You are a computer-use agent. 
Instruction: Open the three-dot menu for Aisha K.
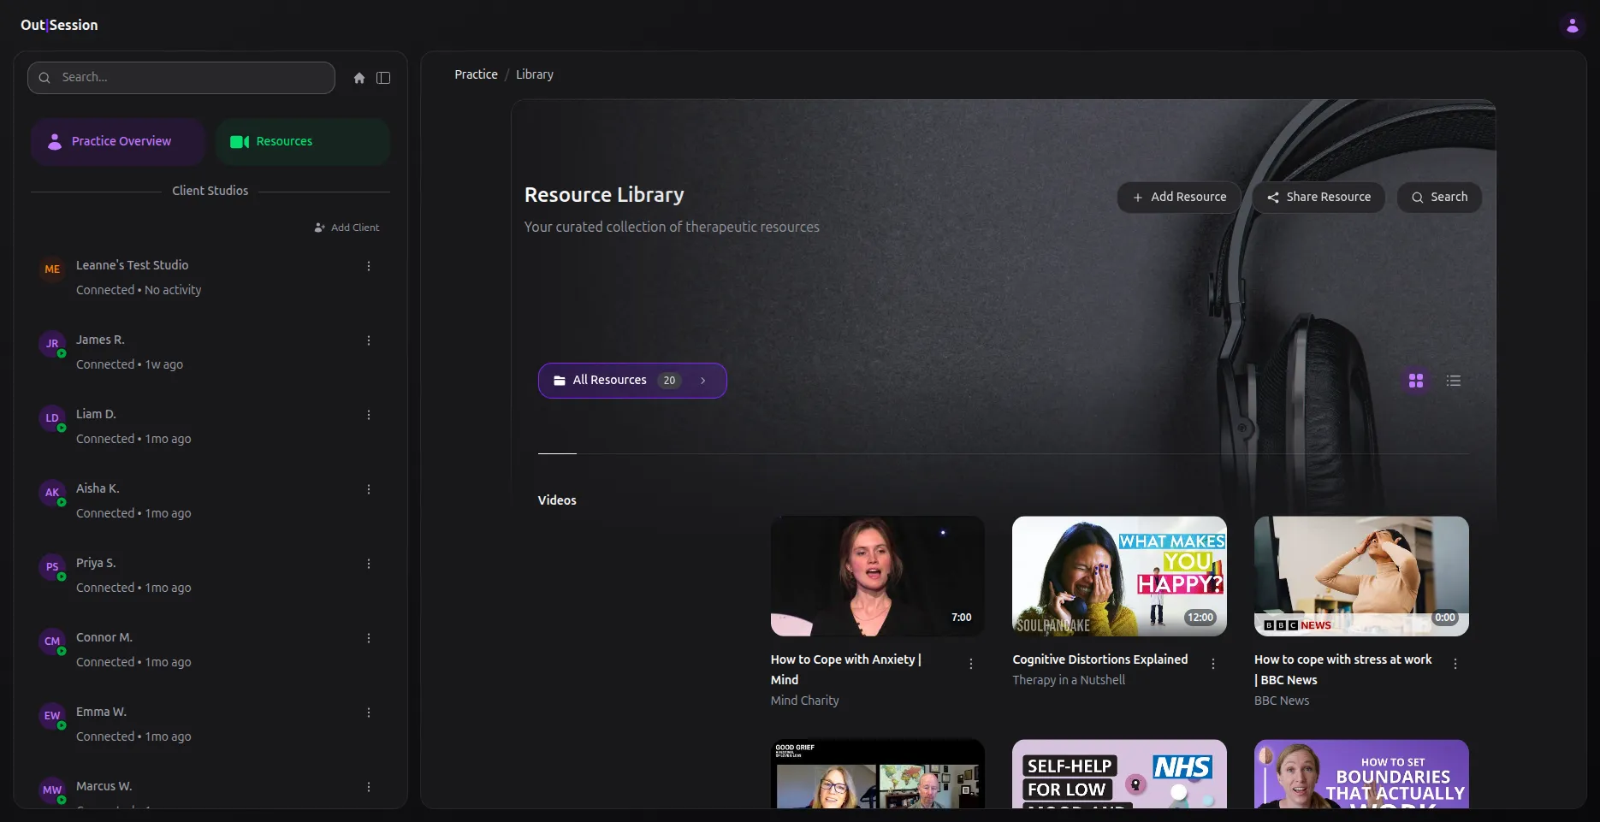[369, 489]
